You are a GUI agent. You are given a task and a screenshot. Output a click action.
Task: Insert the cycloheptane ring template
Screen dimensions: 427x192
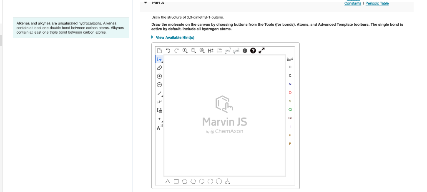[x=210, y=181]
